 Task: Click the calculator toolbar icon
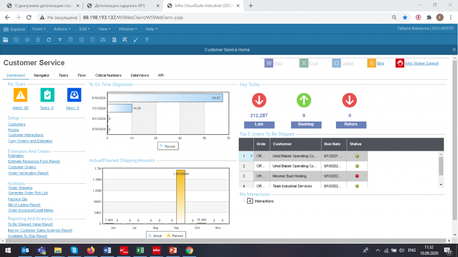[x=114, y=40]
